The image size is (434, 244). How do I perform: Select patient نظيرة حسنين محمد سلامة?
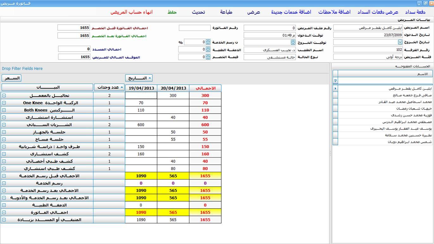[385, 135]
